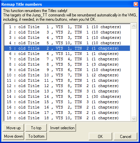Screen dimensions: 140x143
Task: Select row 4 with VTS 10, TTN 1
Action: 67,43
